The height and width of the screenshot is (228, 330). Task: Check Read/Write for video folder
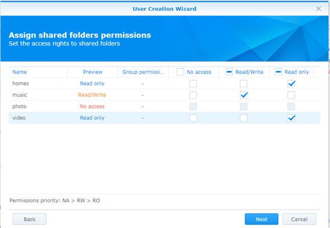click(244, 118)
